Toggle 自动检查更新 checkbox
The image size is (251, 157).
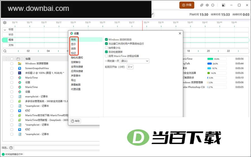pos(106,52)
